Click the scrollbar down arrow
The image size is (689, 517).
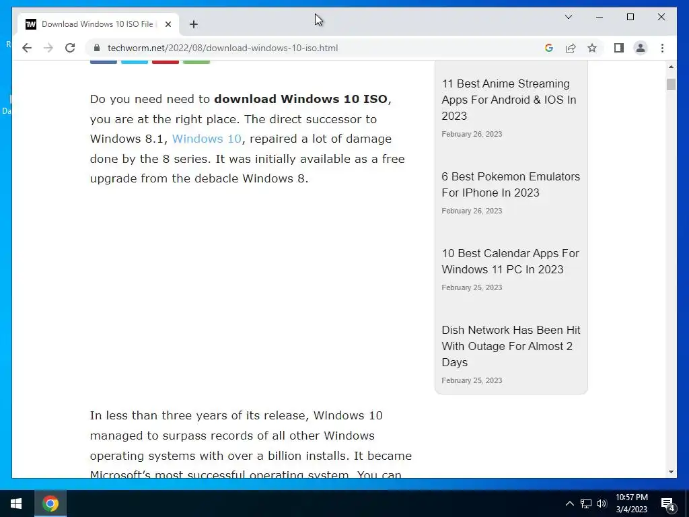point(671,472)
